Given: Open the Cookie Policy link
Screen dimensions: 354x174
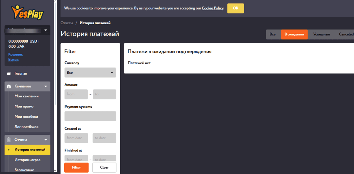Looking at the screenshot, I should tap(213, 8).
